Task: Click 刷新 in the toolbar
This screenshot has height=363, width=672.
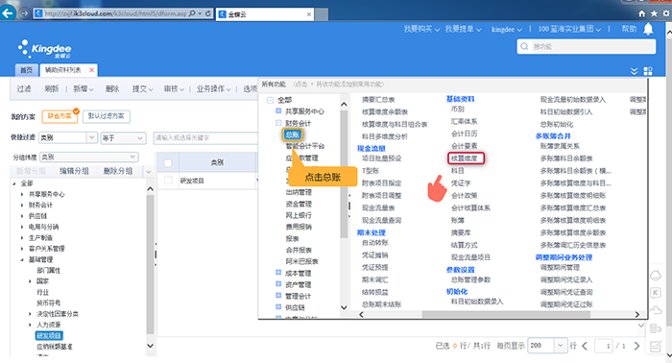Action: point(52,89)
